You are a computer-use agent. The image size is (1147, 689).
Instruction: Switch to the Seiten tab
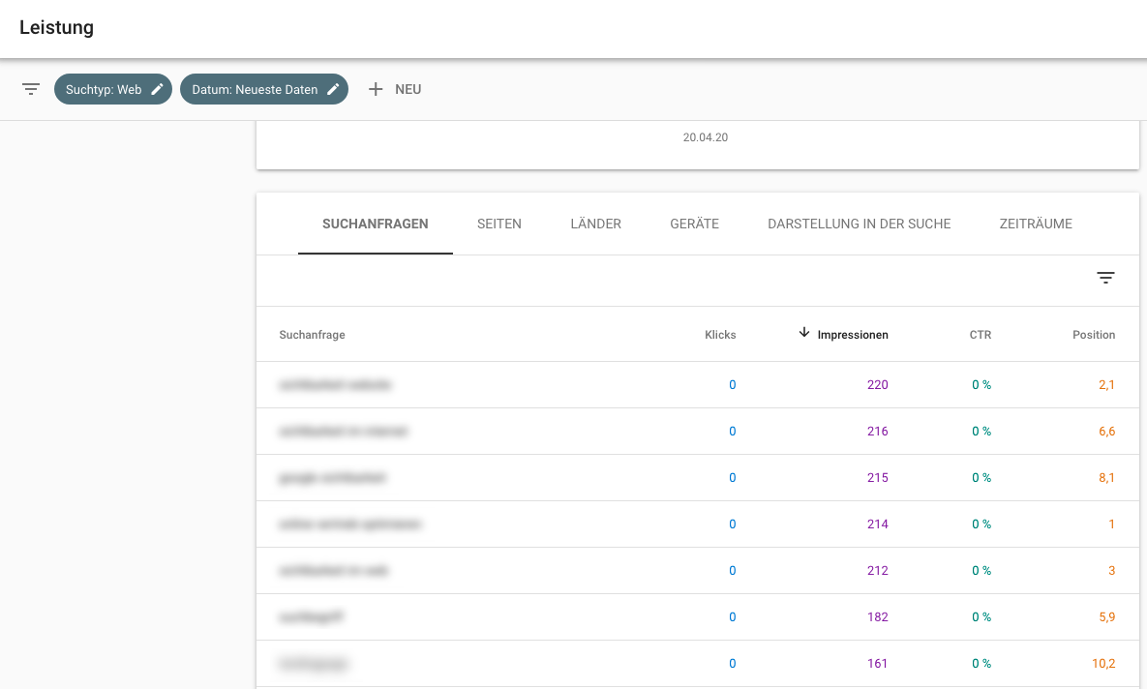(498, 224)
